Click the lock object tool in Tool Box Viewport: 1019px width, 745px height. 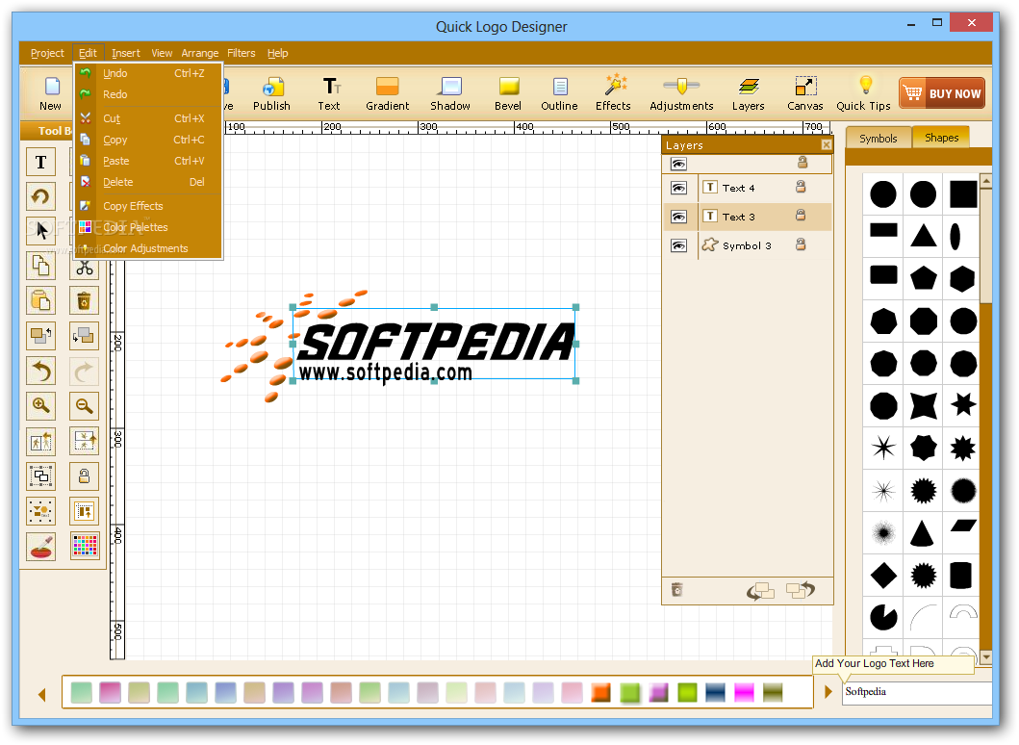click(x=85, y=476)
